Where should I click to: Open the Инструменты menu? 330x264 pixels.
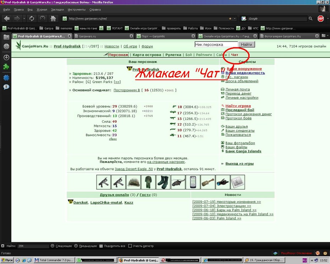click(77, 10)
